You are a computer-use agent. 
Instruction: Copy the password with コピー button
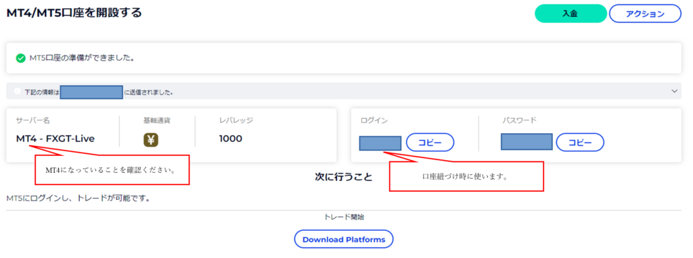coord(580,143)
